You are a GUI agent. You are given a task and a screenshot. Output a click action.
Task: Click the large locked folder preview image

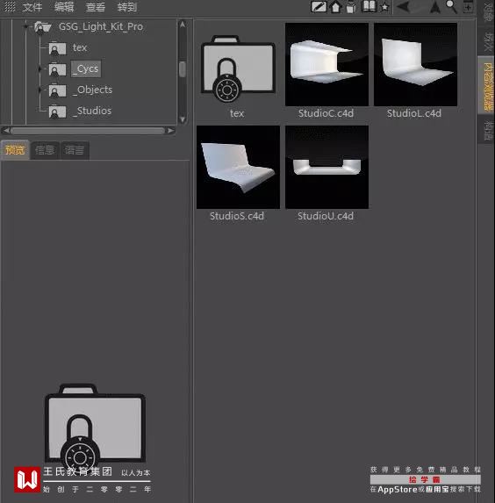point(95,428)
